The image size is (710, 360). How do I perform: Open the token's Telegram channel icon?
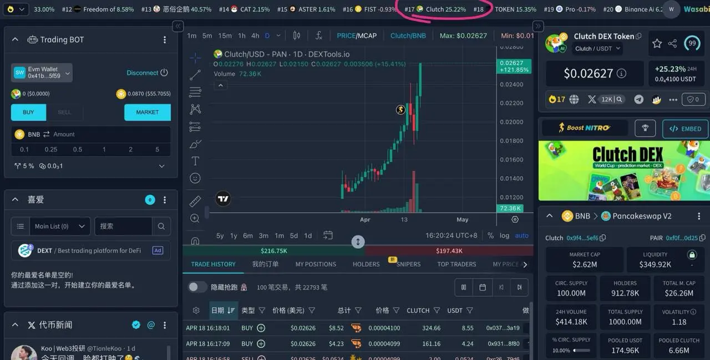pyautogui.click(x=638, y=99)
